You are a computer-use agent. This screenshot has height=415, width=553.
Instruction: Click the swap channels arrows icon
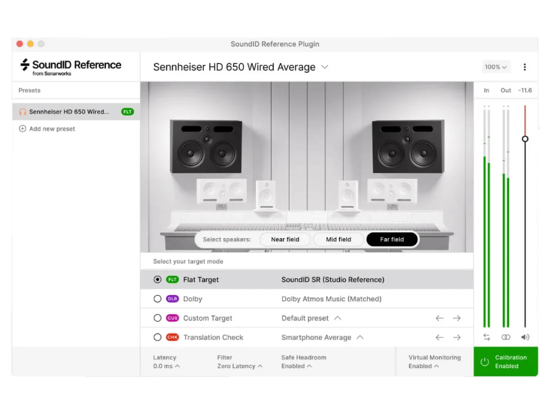487,337
